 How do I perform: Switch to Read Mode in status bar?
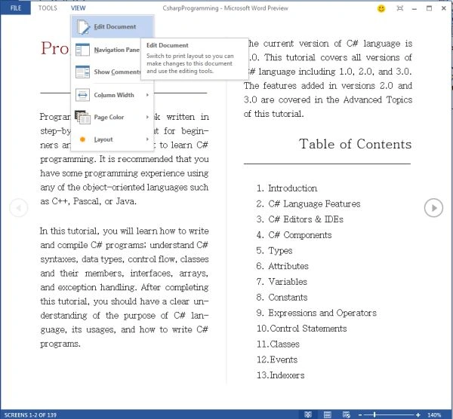pos(308,414)
